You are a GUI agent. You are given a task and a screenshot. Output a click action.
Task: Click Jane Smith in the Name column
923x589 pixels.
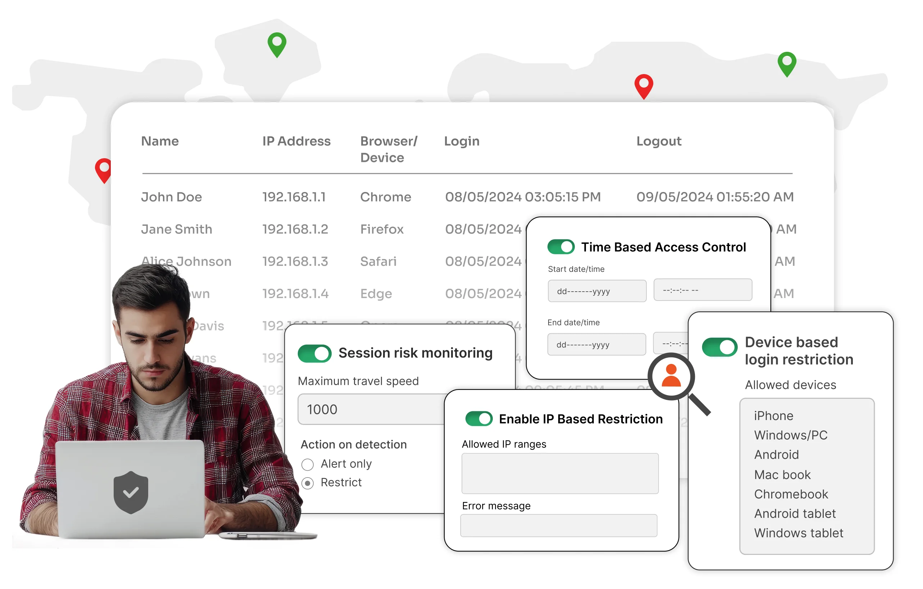(x=176, y=229)
